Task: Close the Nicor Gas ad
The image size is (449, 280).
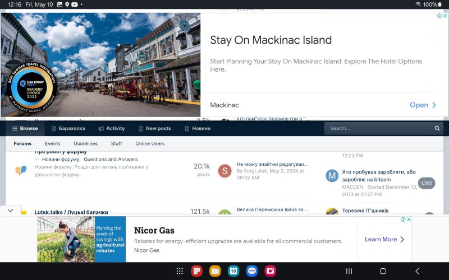Action: click(x=409, y=220)
